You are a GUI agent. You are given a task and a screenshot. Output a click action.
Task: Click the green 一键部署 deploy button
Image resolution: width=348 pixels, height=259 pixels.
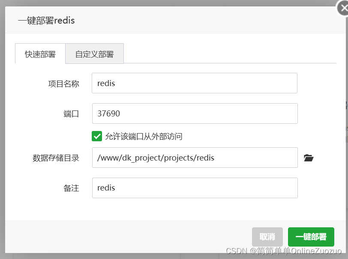[311, 237]
